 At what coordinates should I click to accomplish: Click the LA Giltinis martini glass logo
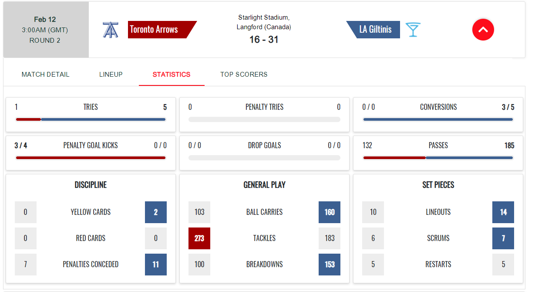[x=413, y=30]
